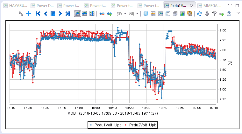Open the wrench settings tool

click(21, 14)
